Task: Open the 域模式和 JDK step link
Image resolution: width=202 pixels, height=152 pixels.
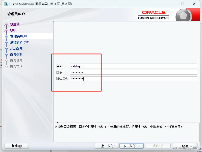Action: click(x=19, y=42)
